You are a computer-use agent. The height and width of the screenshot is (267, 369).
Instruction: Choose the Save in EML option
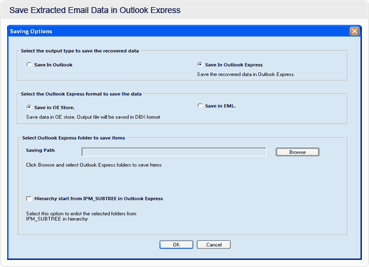(200, 105)
